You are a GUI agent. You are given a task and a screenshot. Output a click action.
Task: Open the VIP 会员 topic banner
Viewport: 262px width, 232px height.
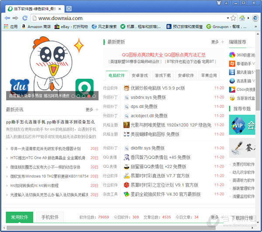(x=242, y=125)
